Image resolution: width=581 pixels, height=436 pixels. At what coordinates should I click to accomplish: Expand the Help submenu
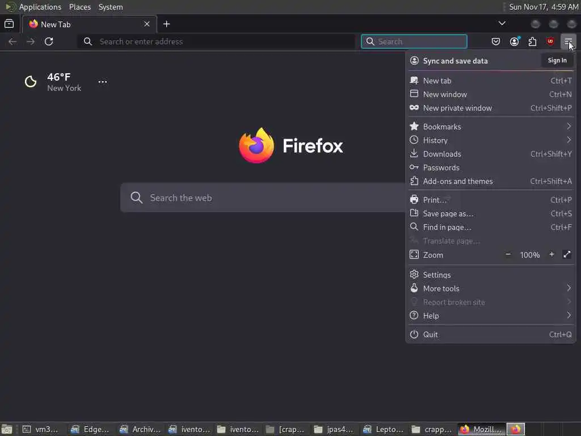[x=491, y=316]
